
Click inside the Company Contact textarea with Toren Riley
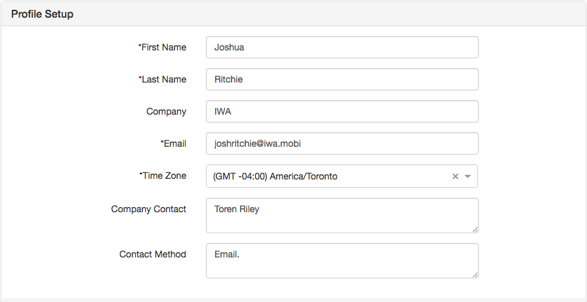[342, 216]
